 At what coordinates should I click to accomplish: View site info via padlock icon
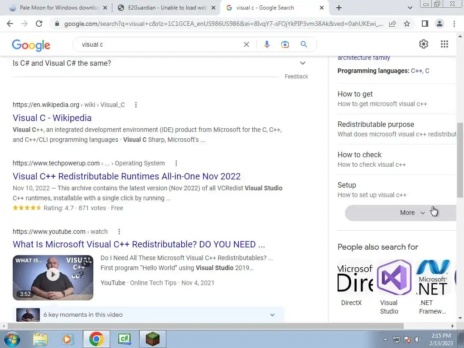pos(57,24)
